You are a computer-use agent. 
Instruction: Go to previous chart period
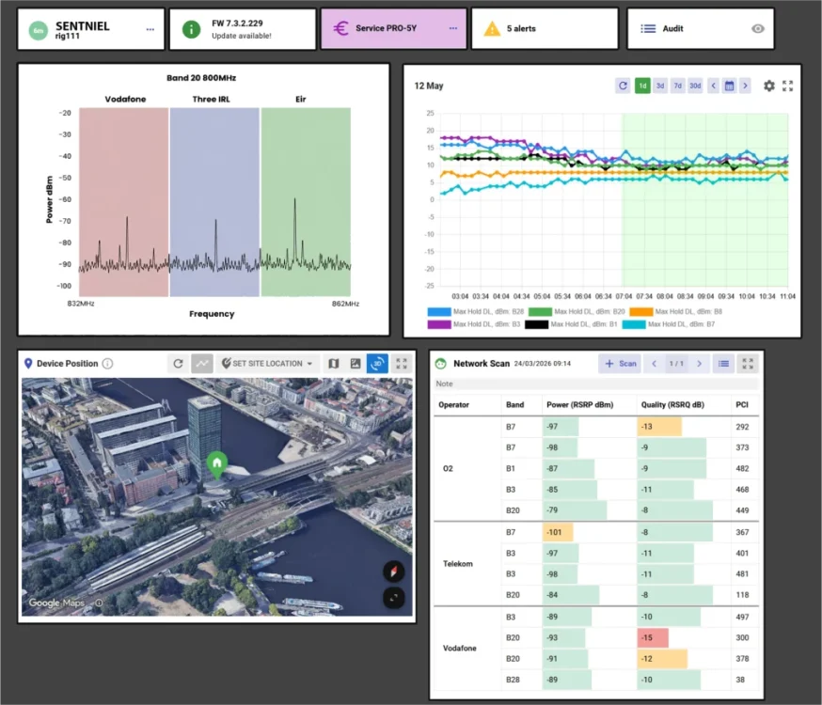(x=713, y=86)
